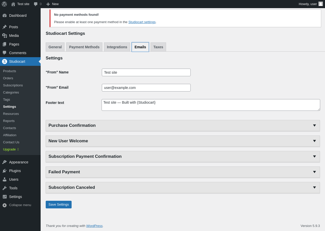Expand the Subscription Payment Confirmation arrow

click(314, 157)
